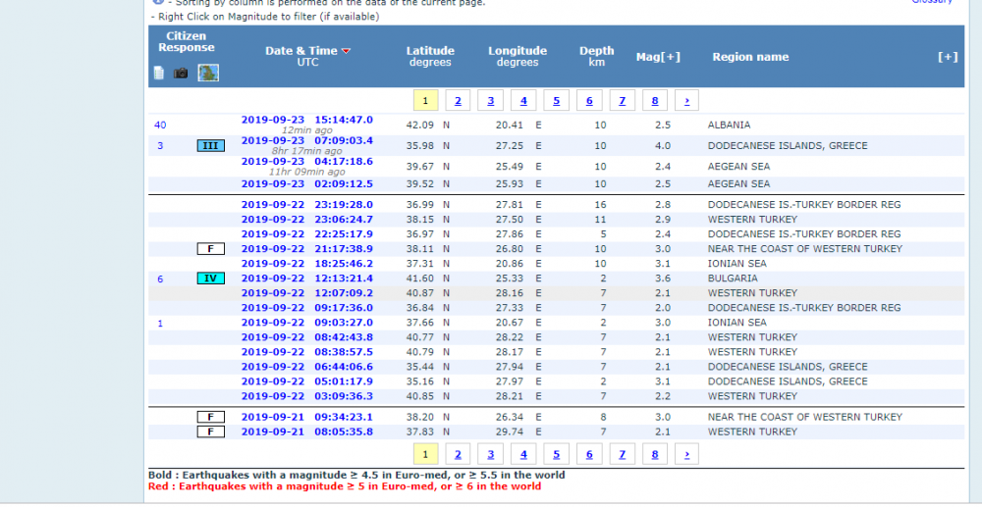Sort table by Date & Time header
The image size is (982, 507).
[300, 51]
